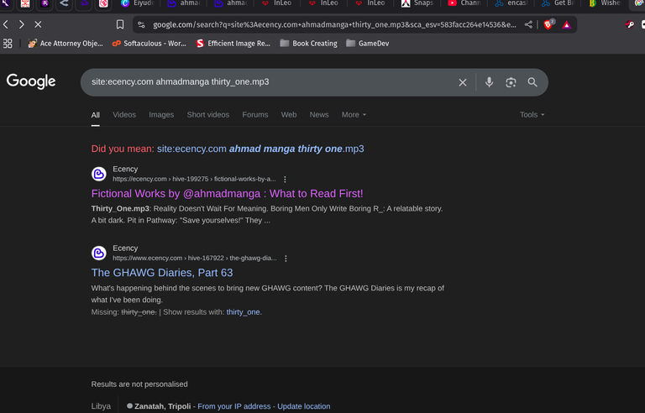The image size is (645, 413).
Task: Click the GHAWG Diaries result snippet text
Action: point(268,294)
